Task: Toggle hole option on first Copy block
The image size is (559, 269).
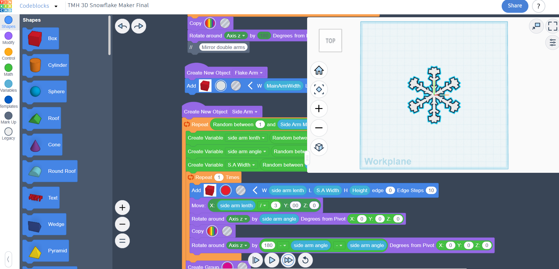Action: pyautogui.click(x=225, y=23)
